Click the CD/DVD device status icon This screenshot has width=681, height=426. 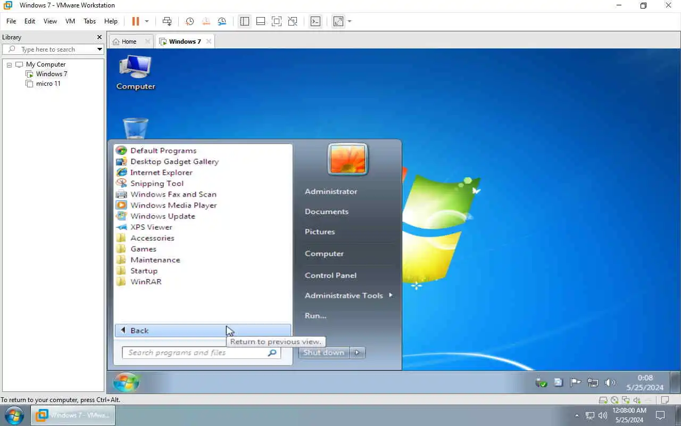614,400
